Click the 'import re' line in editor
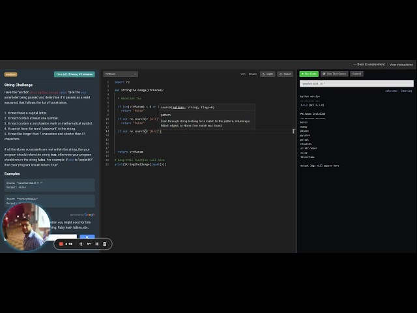This screenshot has height=313, width=417. [122, 82]
